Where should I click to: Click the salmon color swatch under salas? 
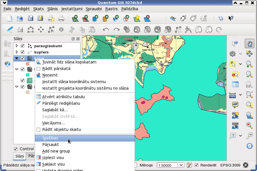point(28,64)
